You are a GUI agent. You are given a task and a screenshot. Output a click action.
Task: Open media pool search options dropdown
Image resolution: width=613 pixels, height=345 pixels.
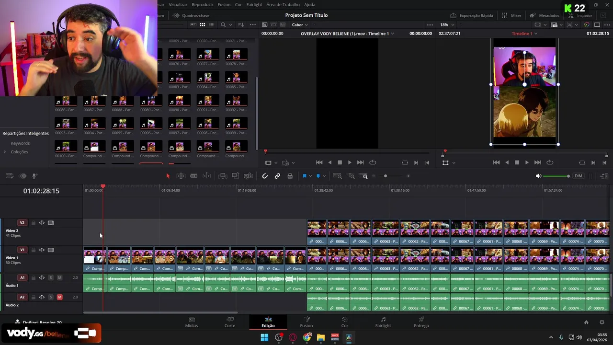coord(230,25)
